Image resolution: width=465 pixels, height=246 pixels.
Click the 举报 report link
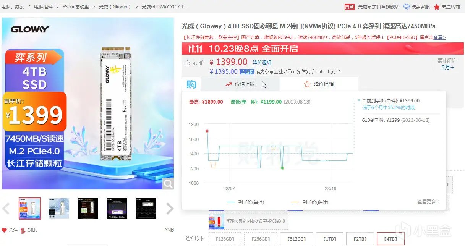[169, 230]
